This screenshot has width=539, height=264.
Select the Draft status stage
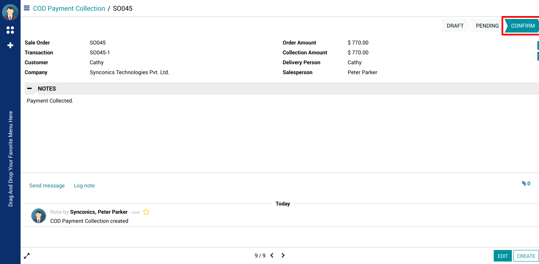(x=455, y=26)
